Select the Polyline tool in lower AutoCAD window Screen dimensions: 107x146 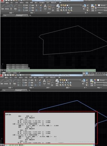point(6,82)
